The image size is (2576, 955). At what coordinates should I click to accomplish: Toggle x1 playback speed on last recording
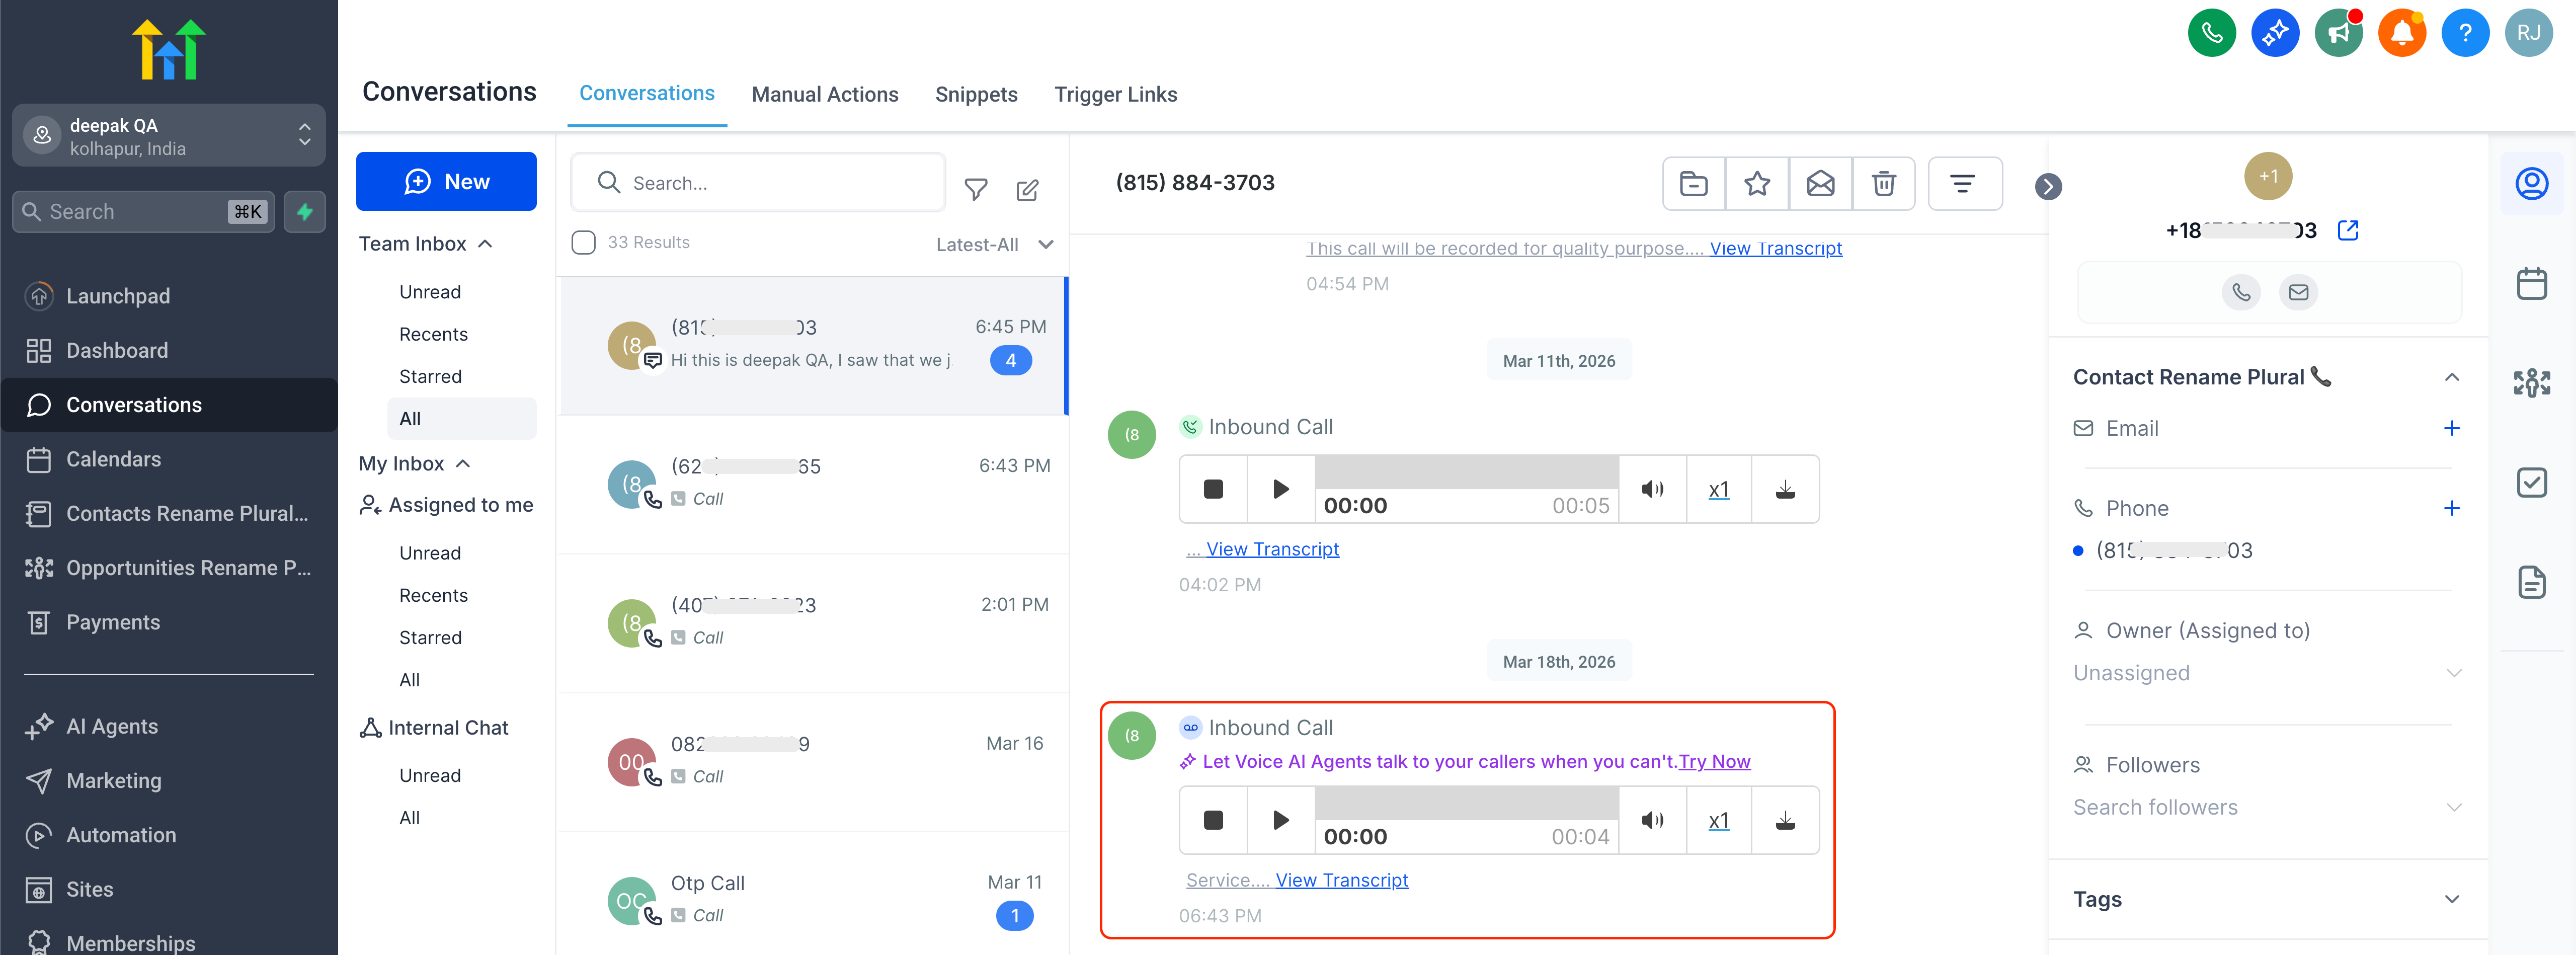click(1718, 820)
